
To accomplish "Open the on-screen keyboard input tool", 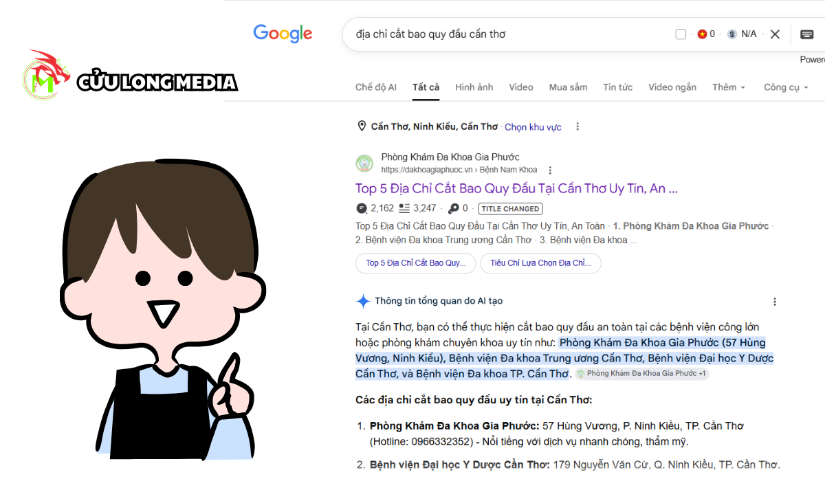I will 807,34.
